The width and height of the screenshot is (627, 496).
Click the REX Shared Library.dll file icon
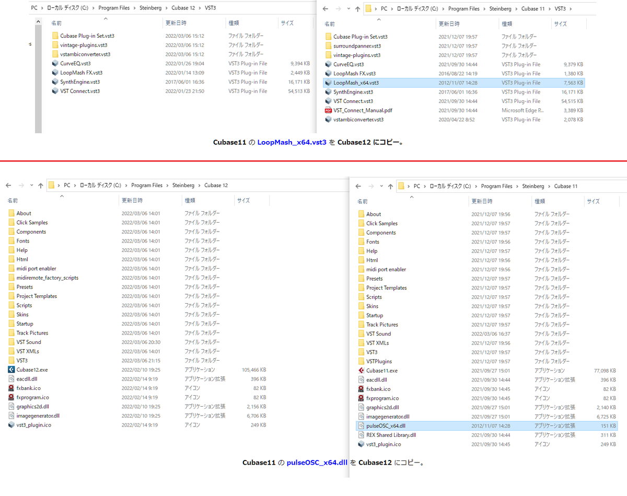click(362, 435)
